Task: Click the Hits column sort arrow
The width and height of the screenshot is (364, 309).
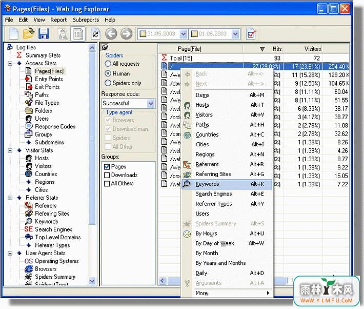Action: pos(262,49)
